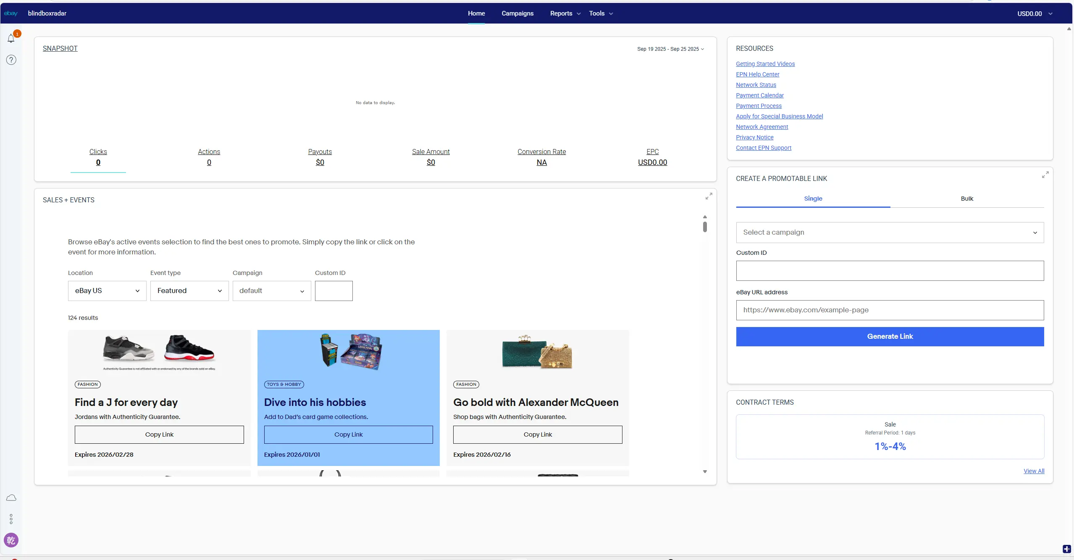Click the cloud icon in left sidebar
This screenshot has height=560, width=1074.
click(11, 497)
